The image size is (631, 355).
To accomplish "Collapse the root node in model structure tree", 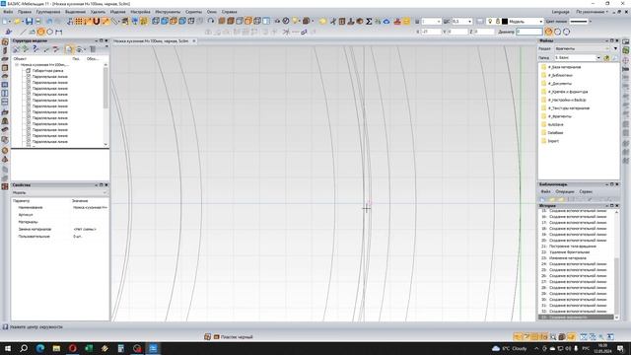I will tap(17, 64).
